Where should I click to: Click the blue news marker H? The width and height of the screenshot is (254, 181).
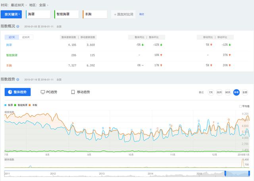(x=218, y=123)
